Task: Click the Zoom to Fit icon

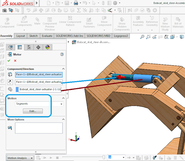Action: tap(142, 37)
